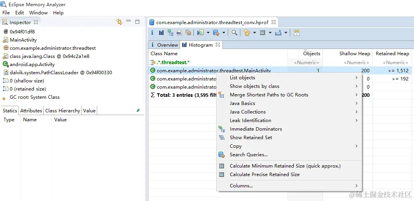Click the compare to another heap dump icon
Screen dimensions: 414x201
click(x=297, y=33)
